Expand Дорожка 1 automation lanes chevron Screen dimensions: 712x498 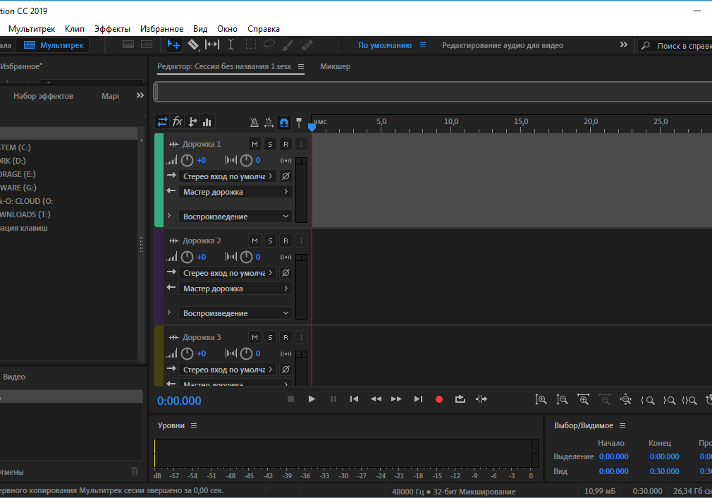click(169, 216)
